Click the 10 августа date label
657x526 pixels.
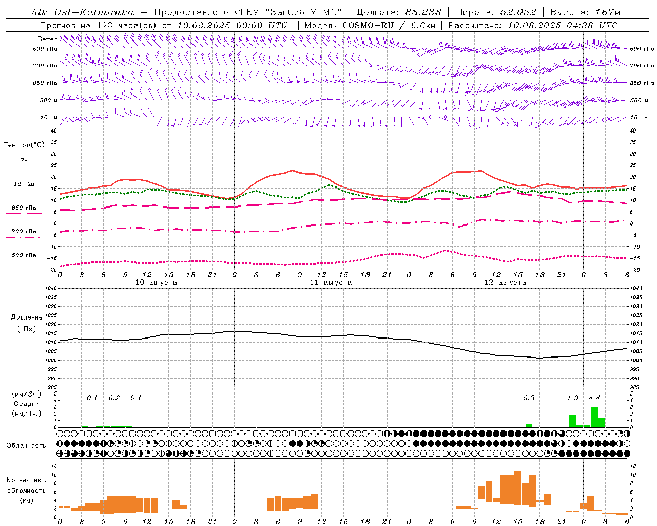tap(156, 283)
